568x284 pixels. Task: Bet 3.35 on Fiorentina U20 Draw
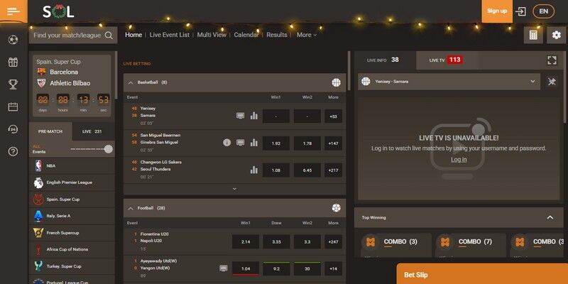click(x=276, y=241)
